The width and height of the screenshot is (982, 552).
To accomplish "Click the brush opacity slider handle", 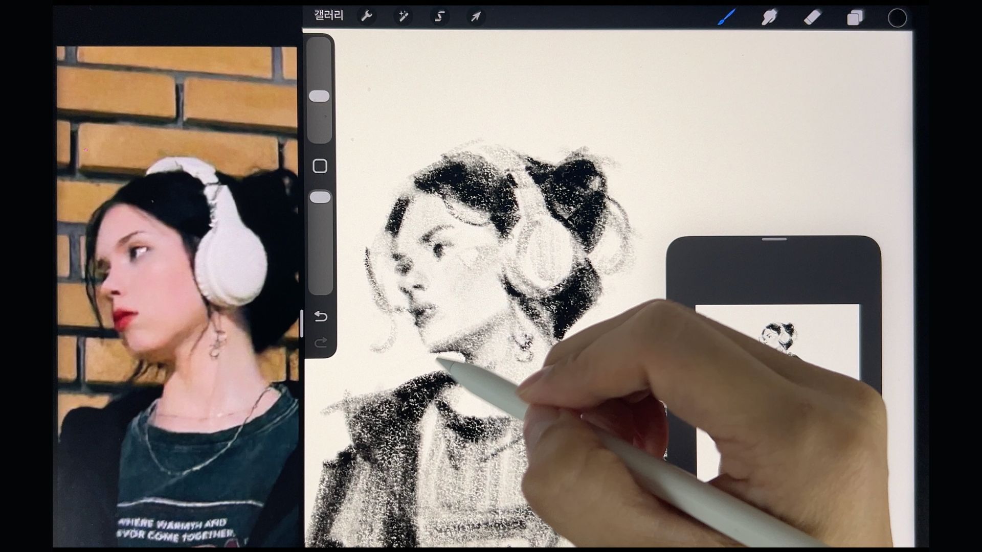I will 320,197.
